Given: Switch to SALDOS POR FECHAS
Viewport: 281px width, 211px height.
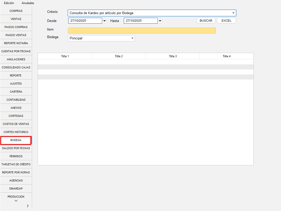Looking at the screenshot, I should coord(16,148).
